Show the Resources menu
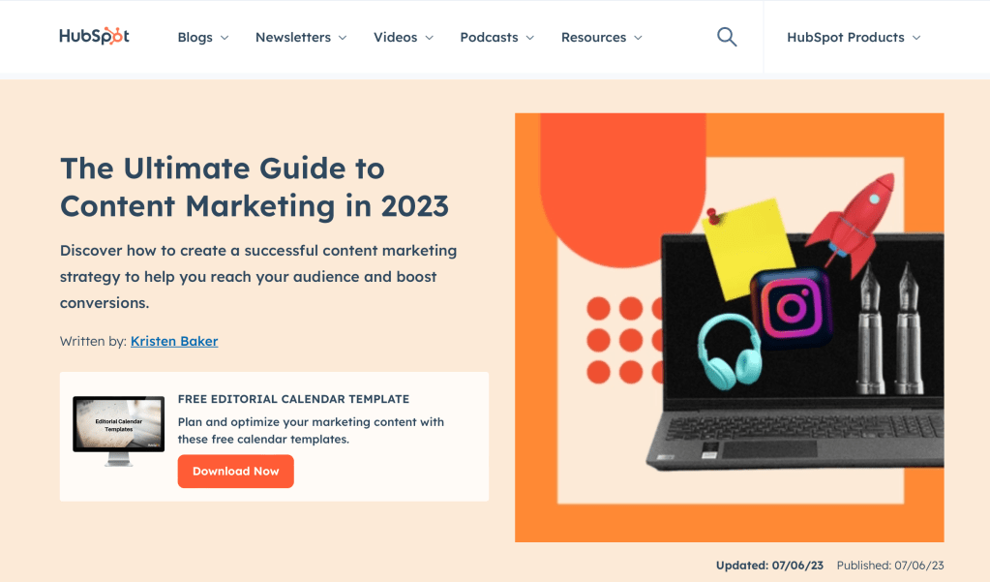The height and width of the screenshot is (582, 990). [x=601, y=37]
